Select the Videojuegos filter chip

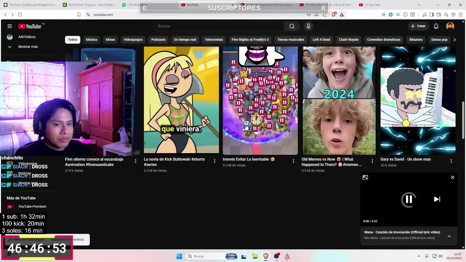(x=133, y=40)
